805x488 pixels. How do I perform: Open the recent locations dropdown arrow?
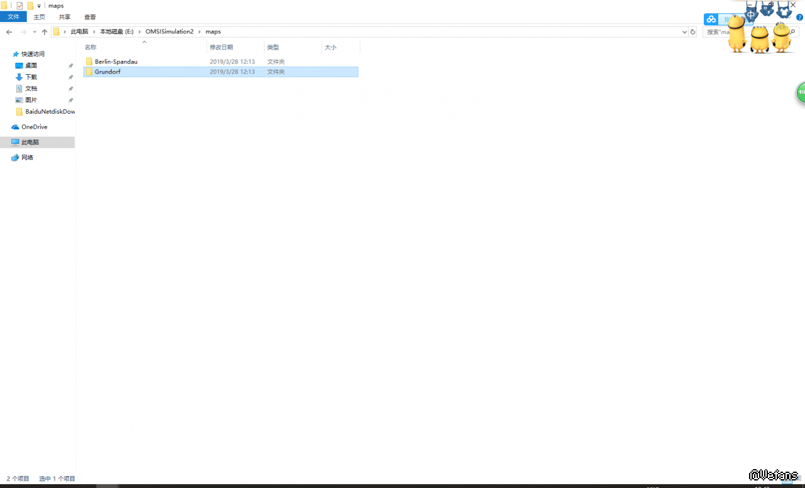[34, 32]
